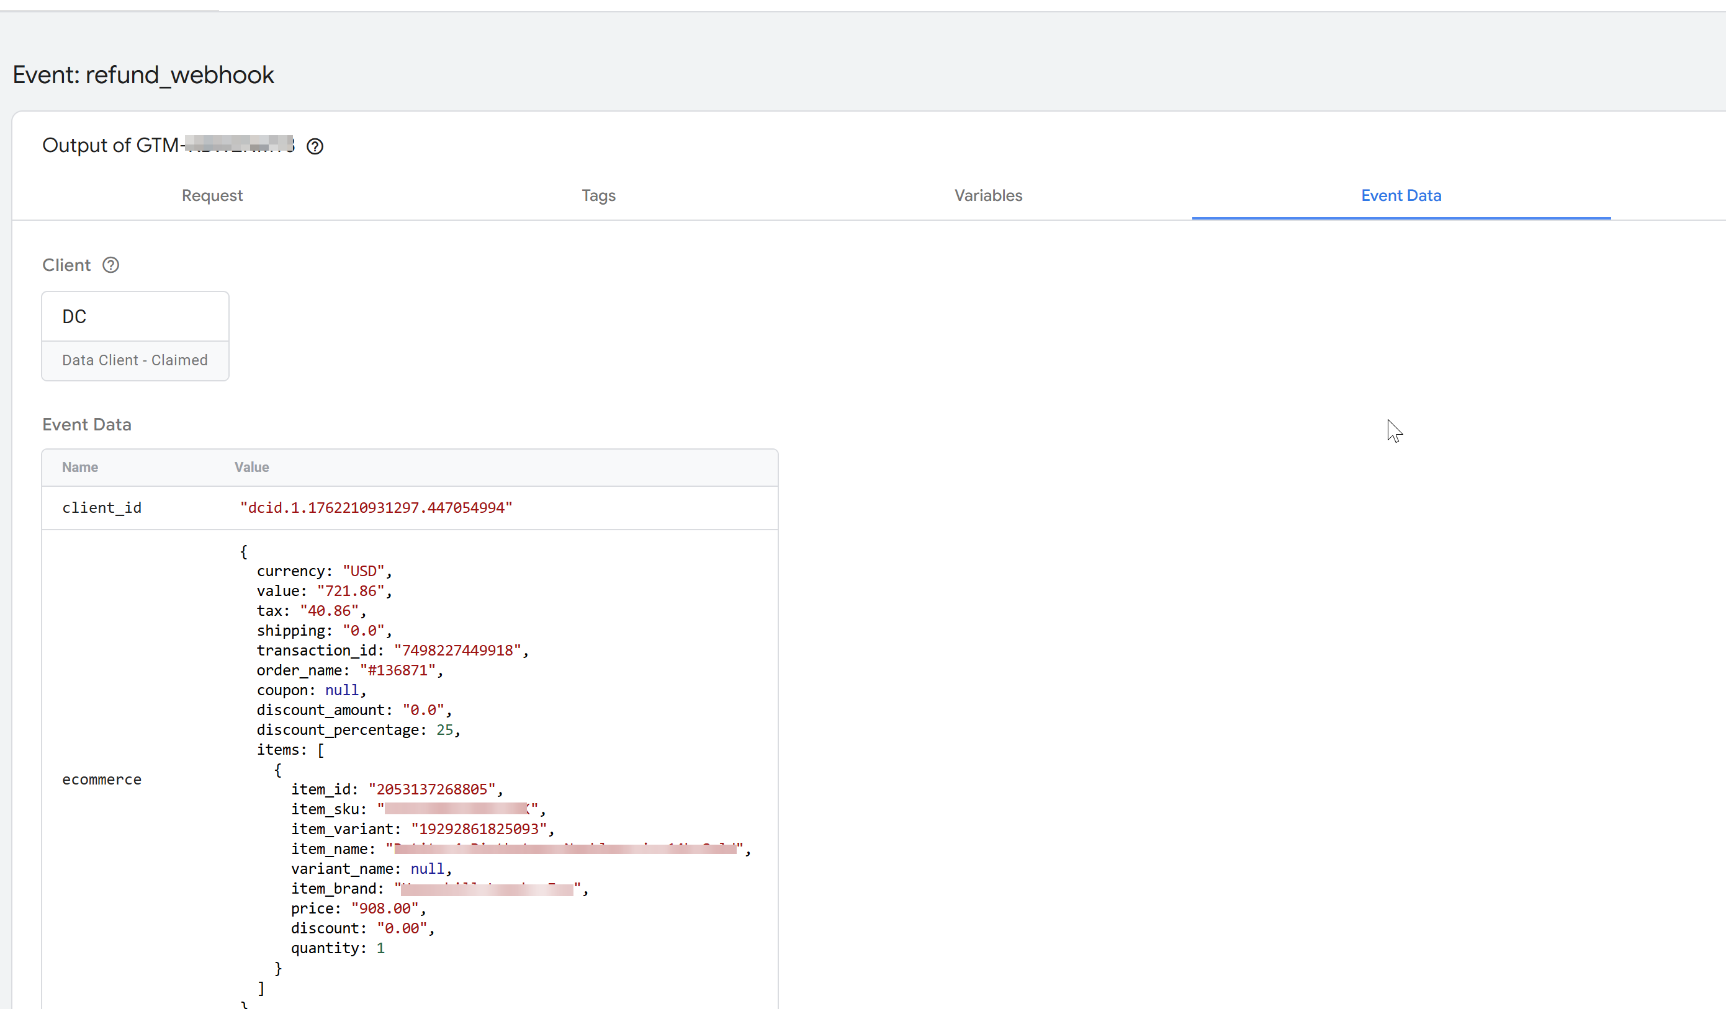The height and width of the screenshot is (1009, 1726).
Task: Click the client_id dcid value string
Action: (376, 508)
